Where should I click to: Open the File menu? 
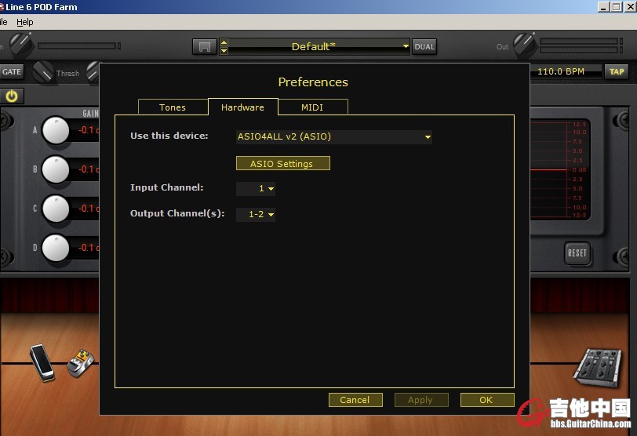tap(4, 22)
